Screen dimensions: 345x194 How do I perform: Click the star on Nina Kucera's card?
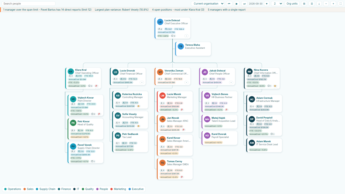(275, 86)
